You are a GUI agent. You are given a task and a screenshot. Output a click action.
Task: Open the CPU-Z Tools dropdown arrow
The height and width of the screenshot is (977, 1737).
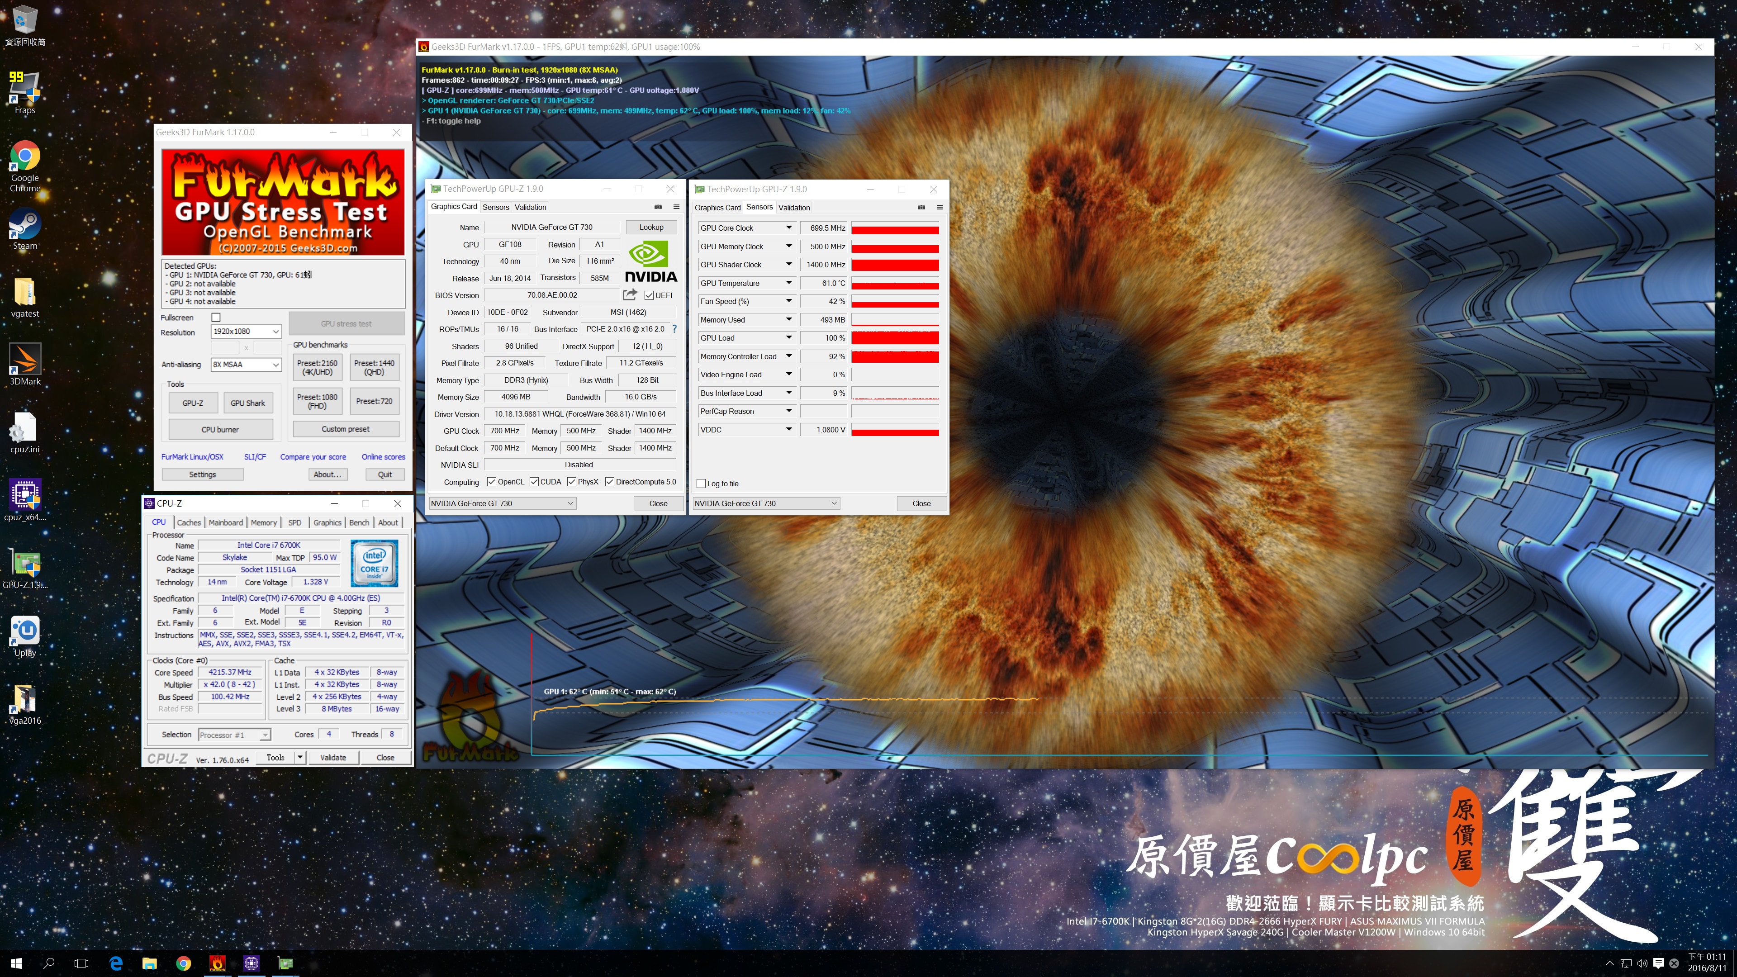[x=300, y=757]
